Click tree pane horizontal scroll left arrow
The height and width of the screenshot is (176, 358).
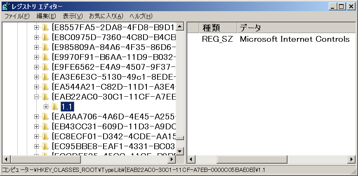[x=6, y=159]
